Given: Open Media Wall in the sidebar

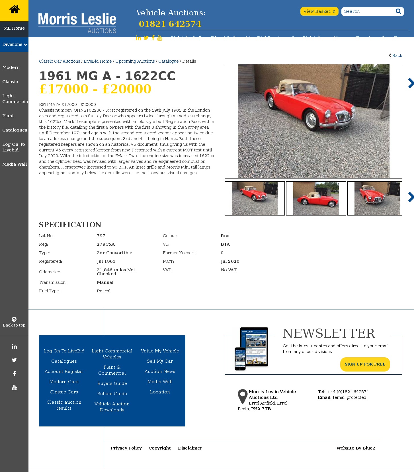Looking at the screenshot, I should coord(15,164).
